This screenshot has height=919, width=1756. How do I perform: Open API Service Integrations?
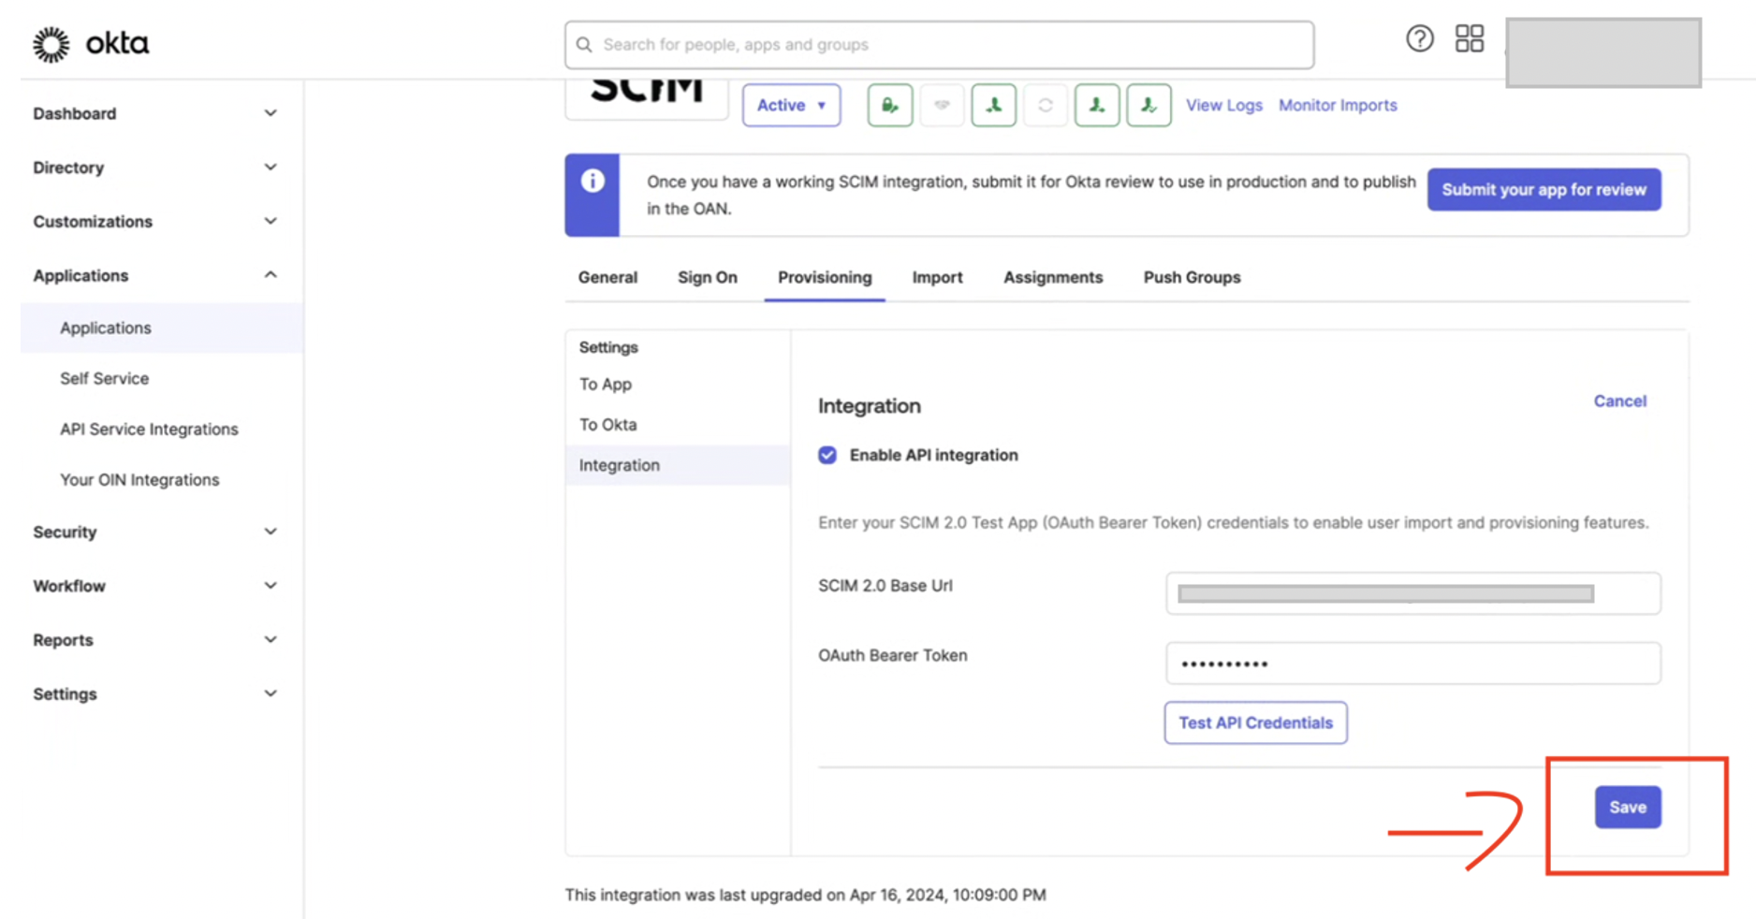click(149, 429)
